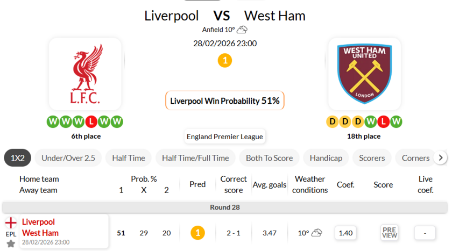
Task: Select the 1X2 tab
Action: point(18,158)
